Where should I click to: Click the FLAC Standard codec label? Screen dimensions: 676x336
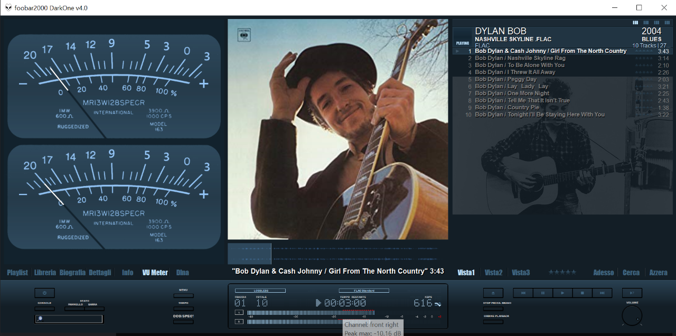pyautogui.click(x=364, y=291)
